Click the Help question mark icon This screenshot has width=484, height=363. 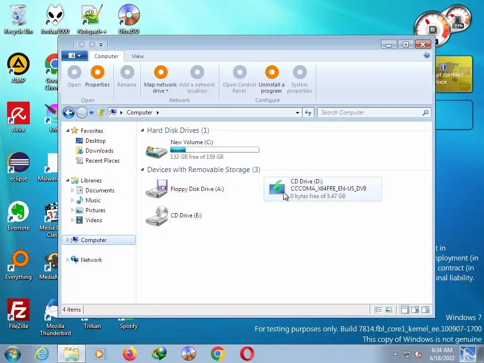tap(427, 56)
